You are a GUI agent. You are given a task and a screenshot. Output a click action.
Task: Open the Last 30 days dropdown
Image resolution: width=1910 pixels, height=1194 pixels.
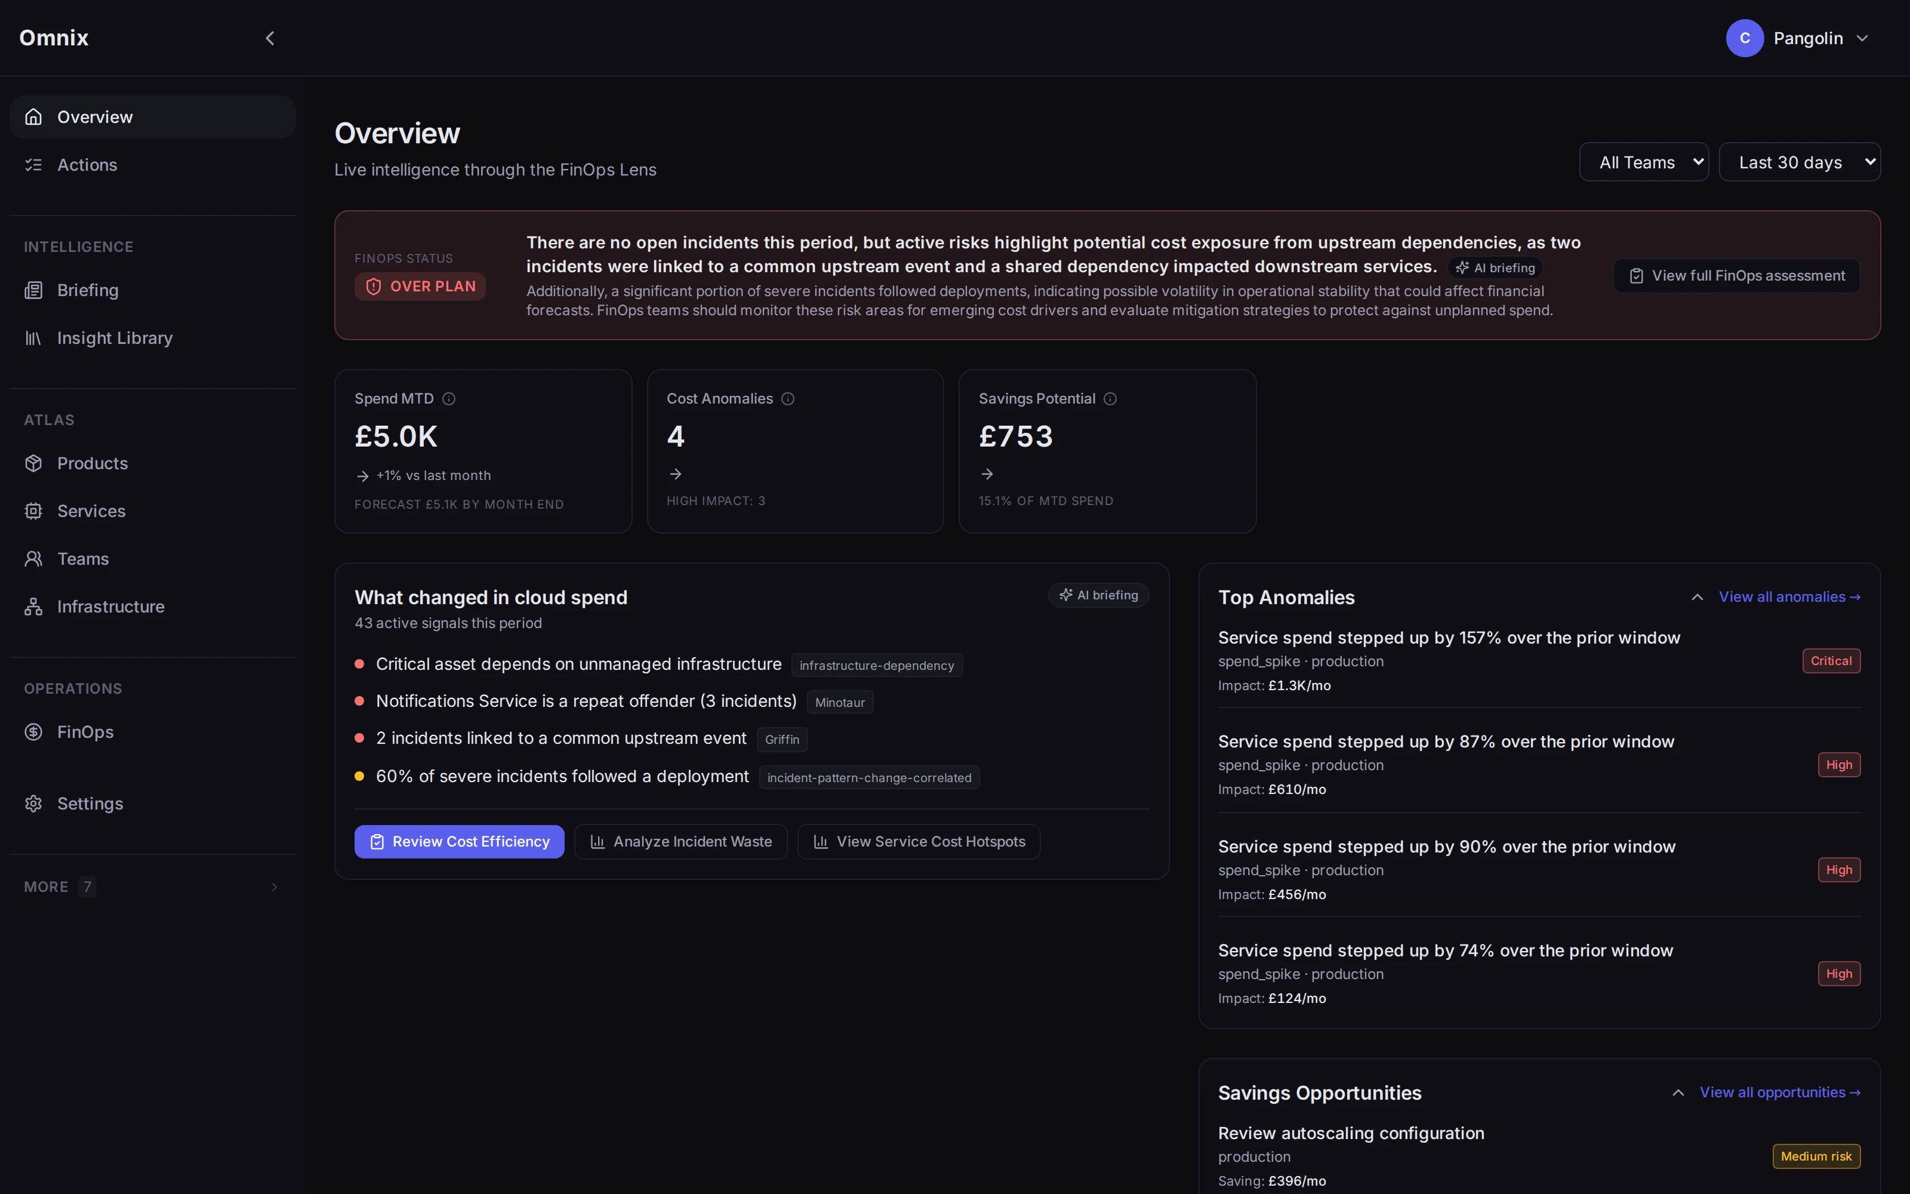(1800, 162)
